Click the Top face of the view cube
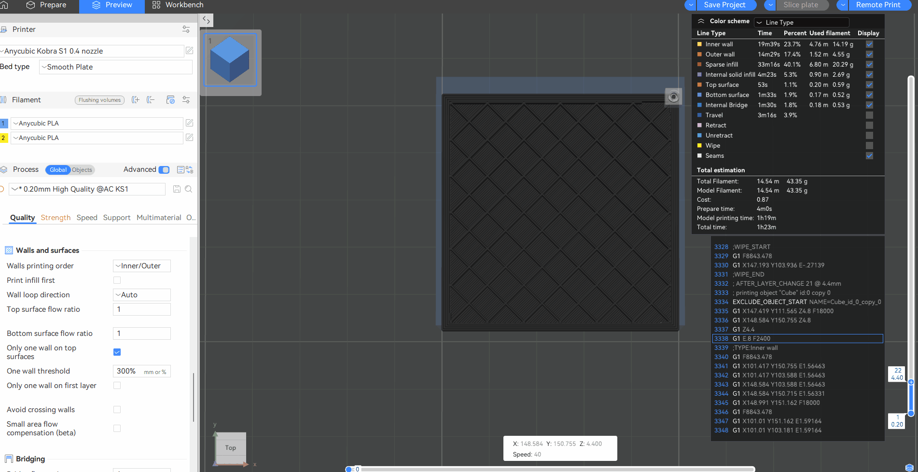 point(230,447)
